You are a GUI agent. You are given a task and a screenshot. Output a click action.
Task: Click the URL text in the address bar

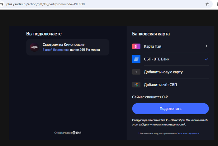pyautogui.click(x=45, y=4)
